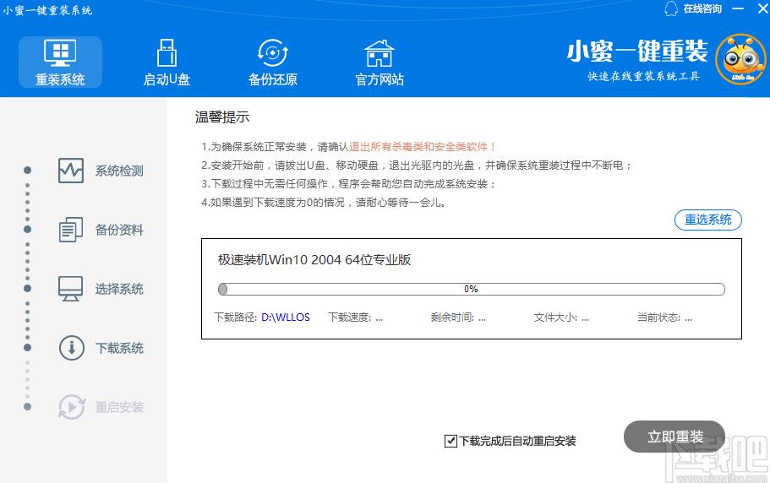Click the bee mascot logo
Screen dimensions: 770x483
740,59
